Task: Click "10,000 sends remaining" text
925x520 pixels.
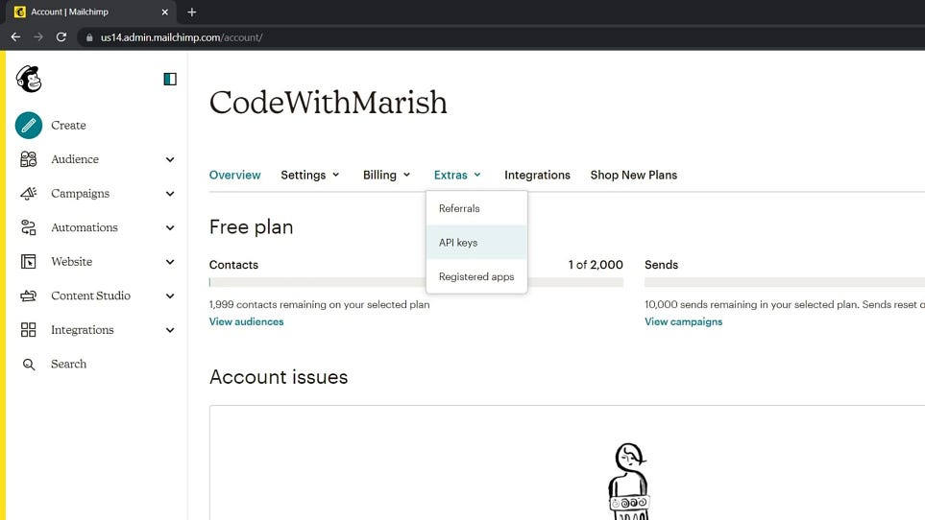Action: point(785,304)
